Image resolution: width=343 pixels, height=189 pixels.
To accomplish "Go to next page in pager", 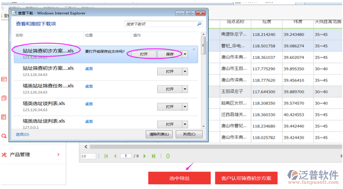I will pyautogui.click(x=144, y=156).
